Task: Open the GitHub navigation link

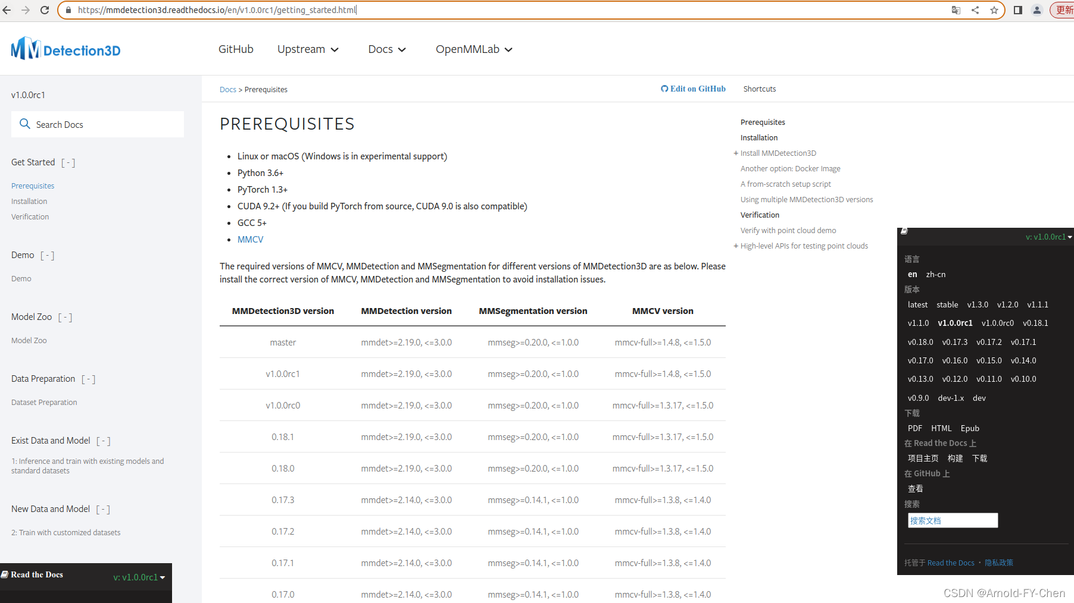Action: (236, 49)
